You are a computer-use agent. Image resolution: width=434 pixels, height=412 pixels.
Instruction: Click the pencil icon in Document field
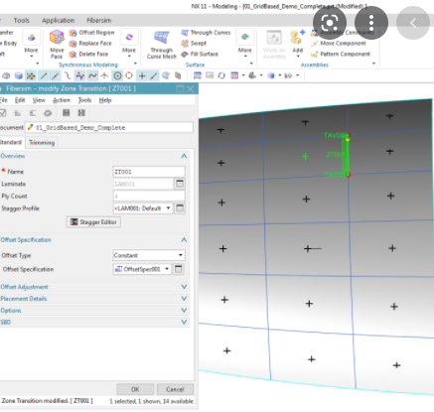[x=31, y=127]
